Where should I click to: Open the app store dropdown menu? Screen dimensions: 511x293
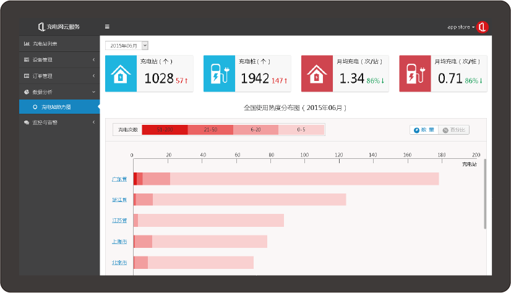coord(460,27)
